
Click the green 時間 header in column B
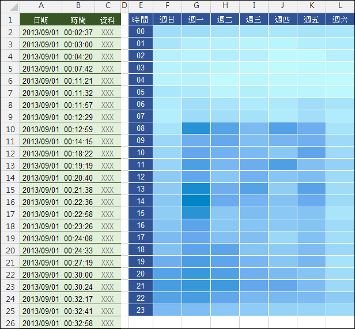(78, 20)
